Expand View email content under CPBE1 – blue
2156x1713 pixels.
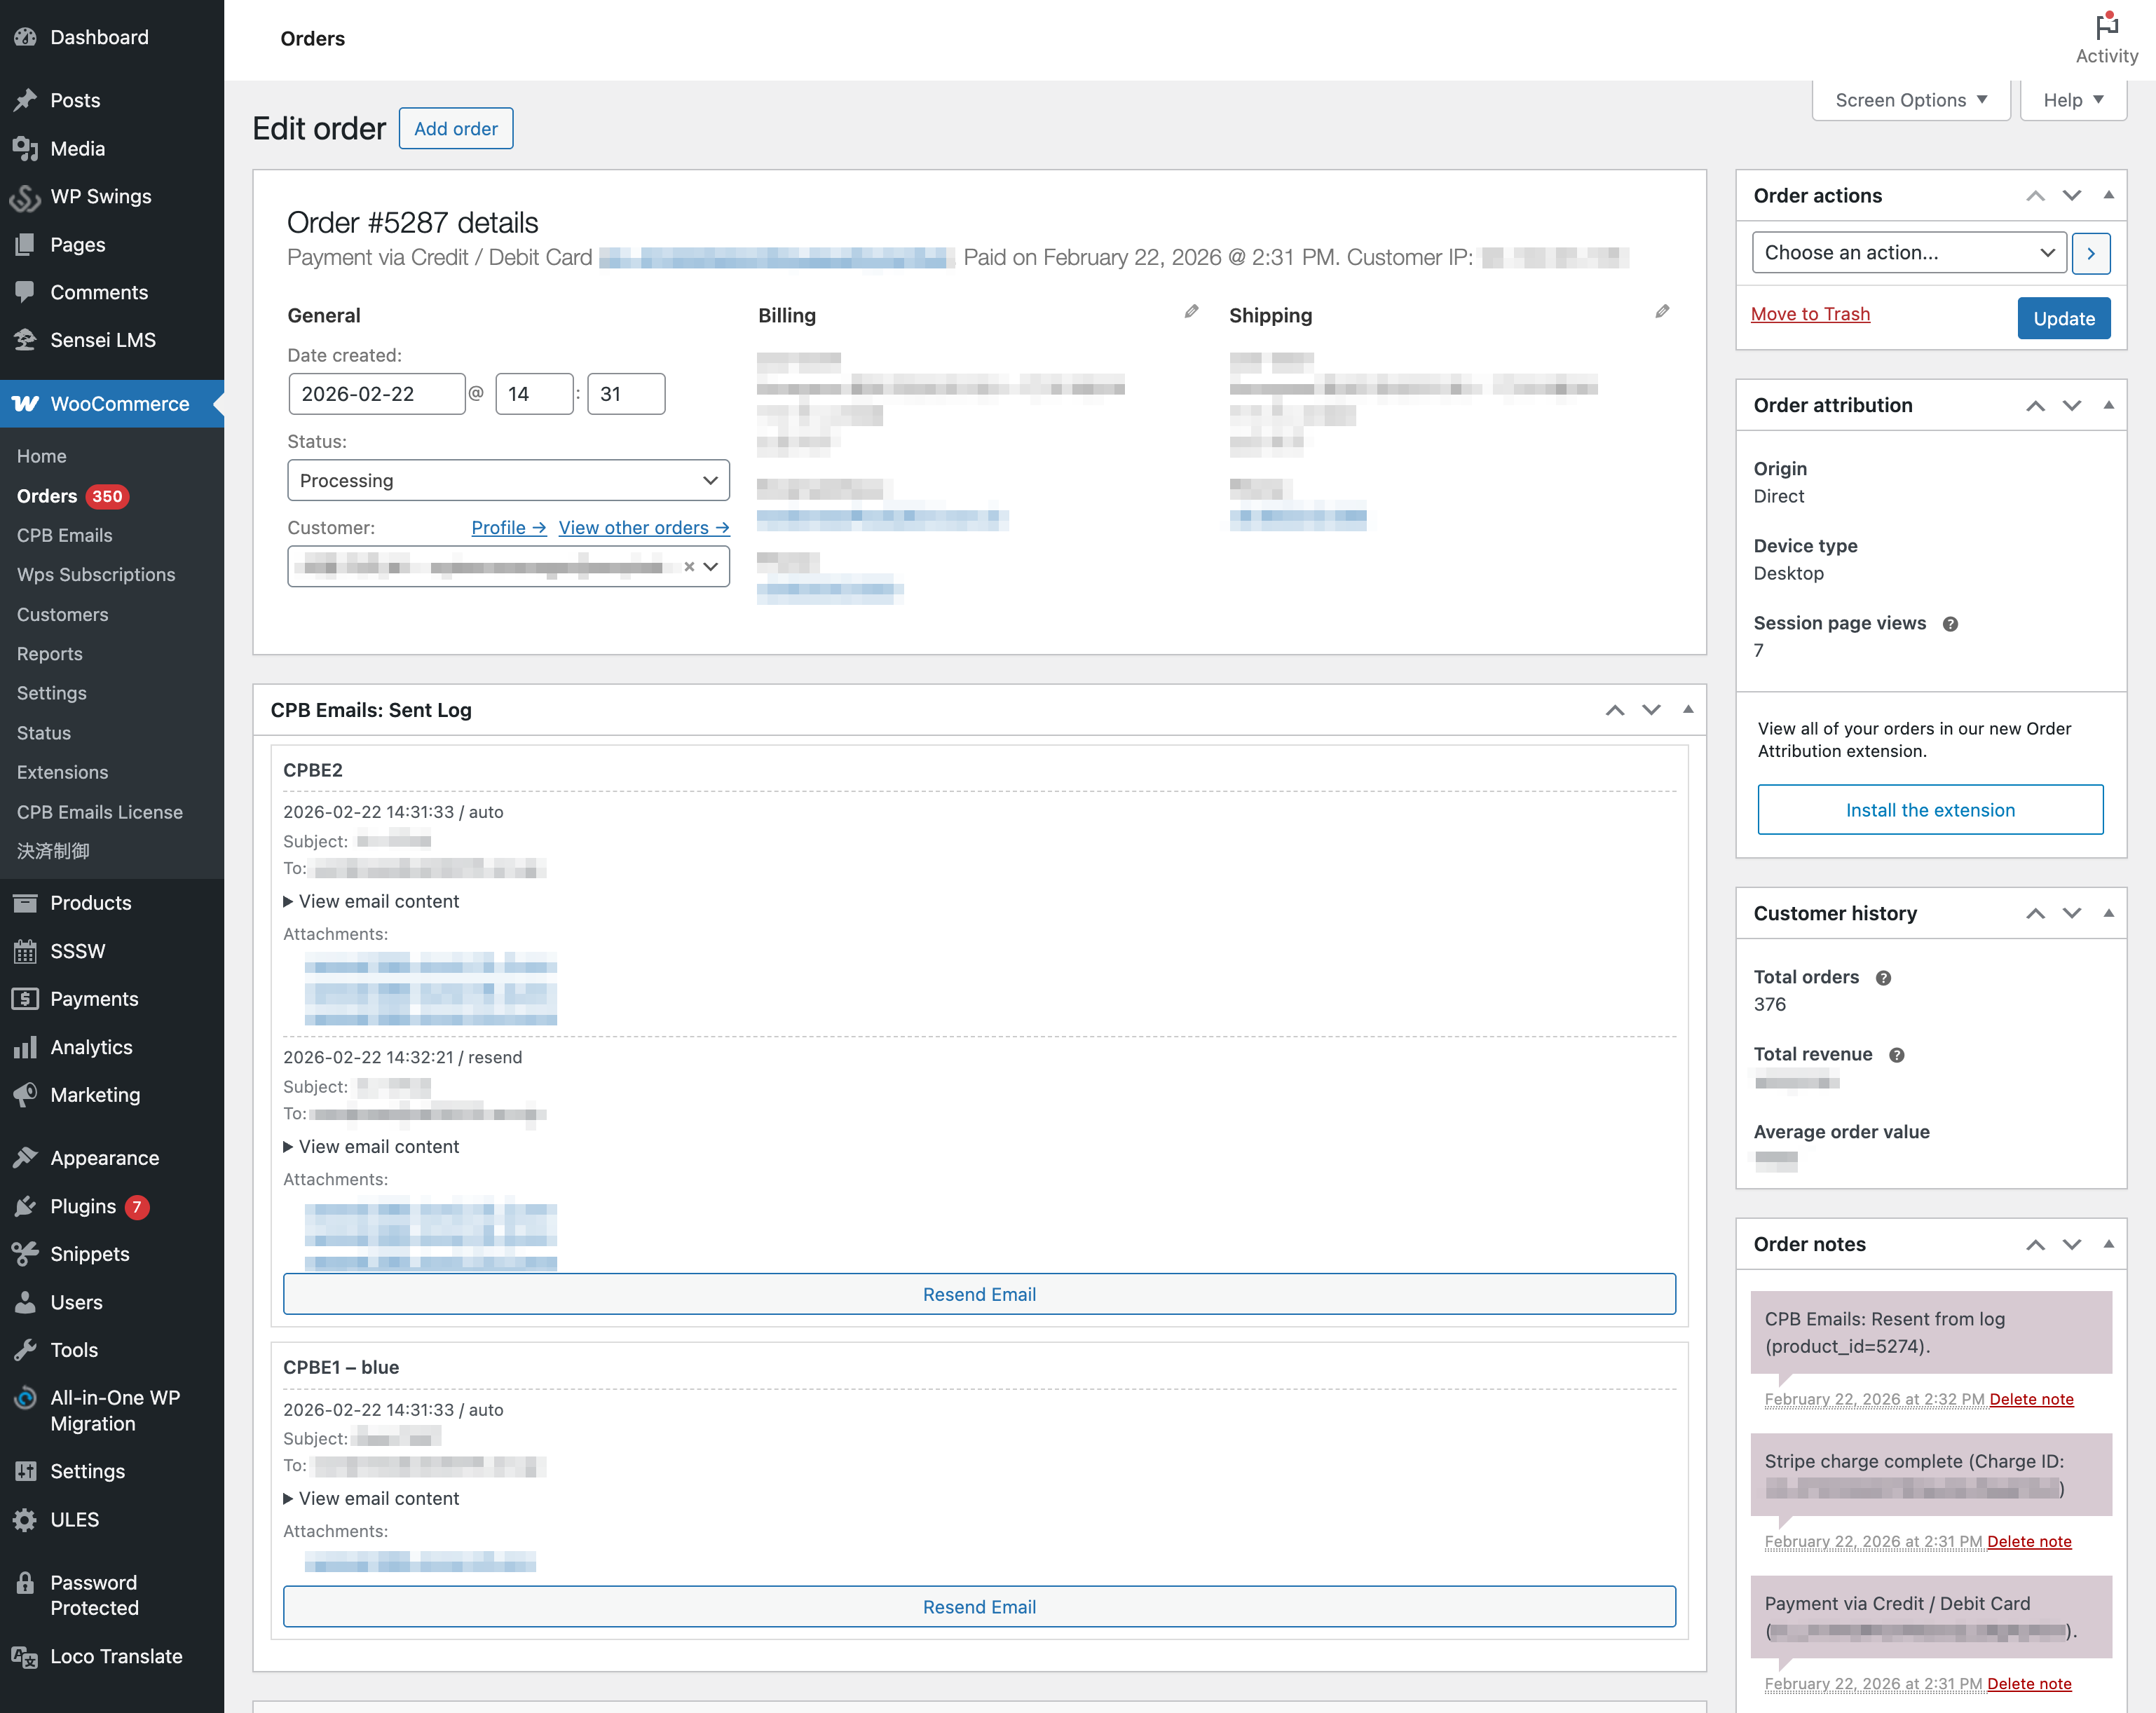(371, 1499)
